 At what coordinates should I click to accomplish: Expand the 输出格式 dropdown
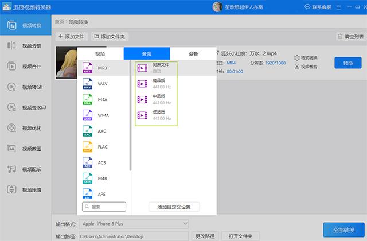134,224
